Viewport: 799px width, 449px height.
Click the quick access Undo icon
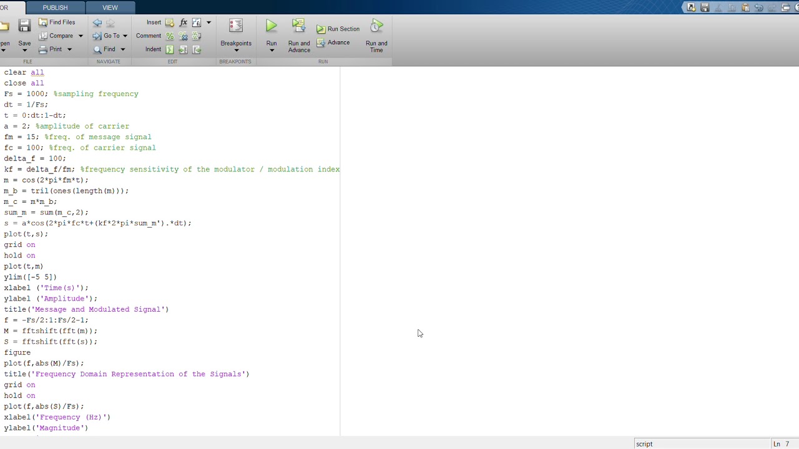pyautogui.click(x=758, y=7)
